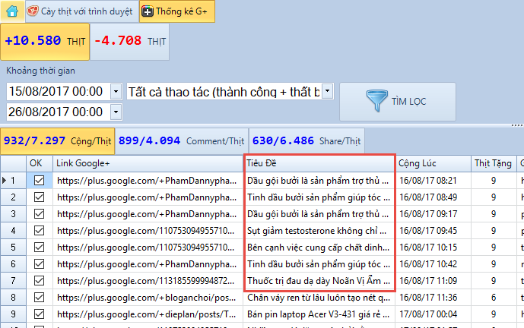Click title Bên cạnh việc cung cấp chất dinh
The width and height of the screenshot is (524, 328).
tap(318, 248)
